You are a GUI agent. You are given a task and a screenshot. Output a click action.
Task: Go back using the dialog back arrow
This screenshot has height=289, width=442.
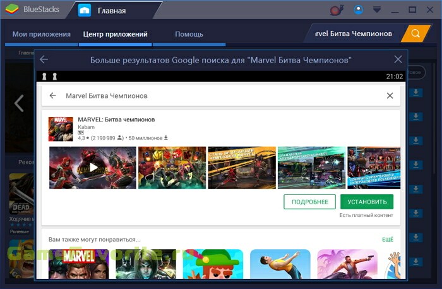click(44, 59)
